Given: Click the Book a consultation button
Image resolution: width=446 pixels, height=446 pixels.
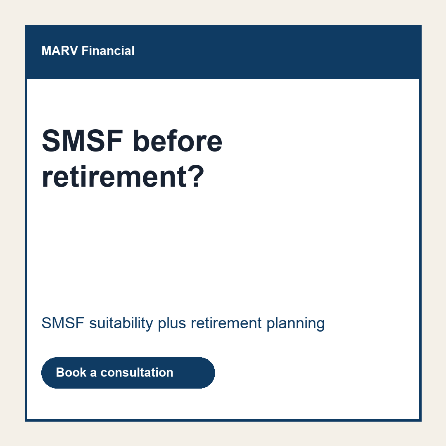Looking at the screenshot, I should [128, 372].
